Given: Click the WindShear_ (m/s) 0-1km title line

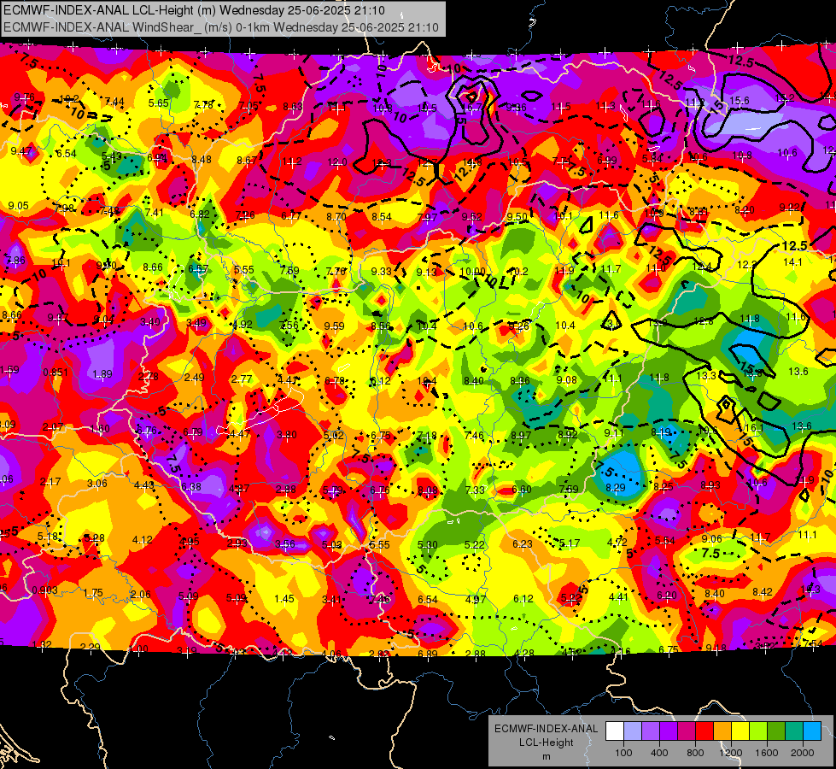Looking at the screenshot, I should coord(220,27).
